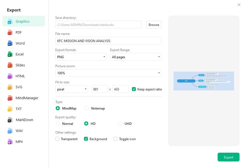Click the Save directory path field

[99, 25]
